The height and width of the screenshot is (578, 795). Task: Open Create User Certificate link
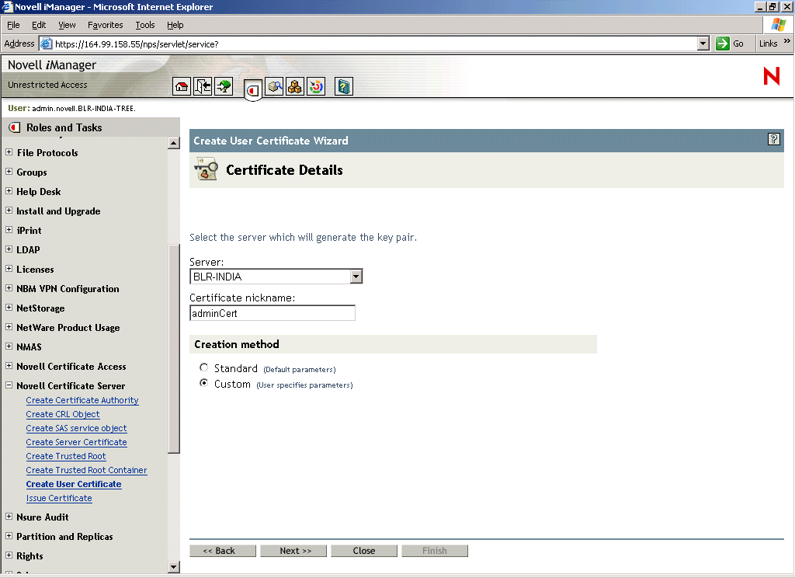point(74,484)
